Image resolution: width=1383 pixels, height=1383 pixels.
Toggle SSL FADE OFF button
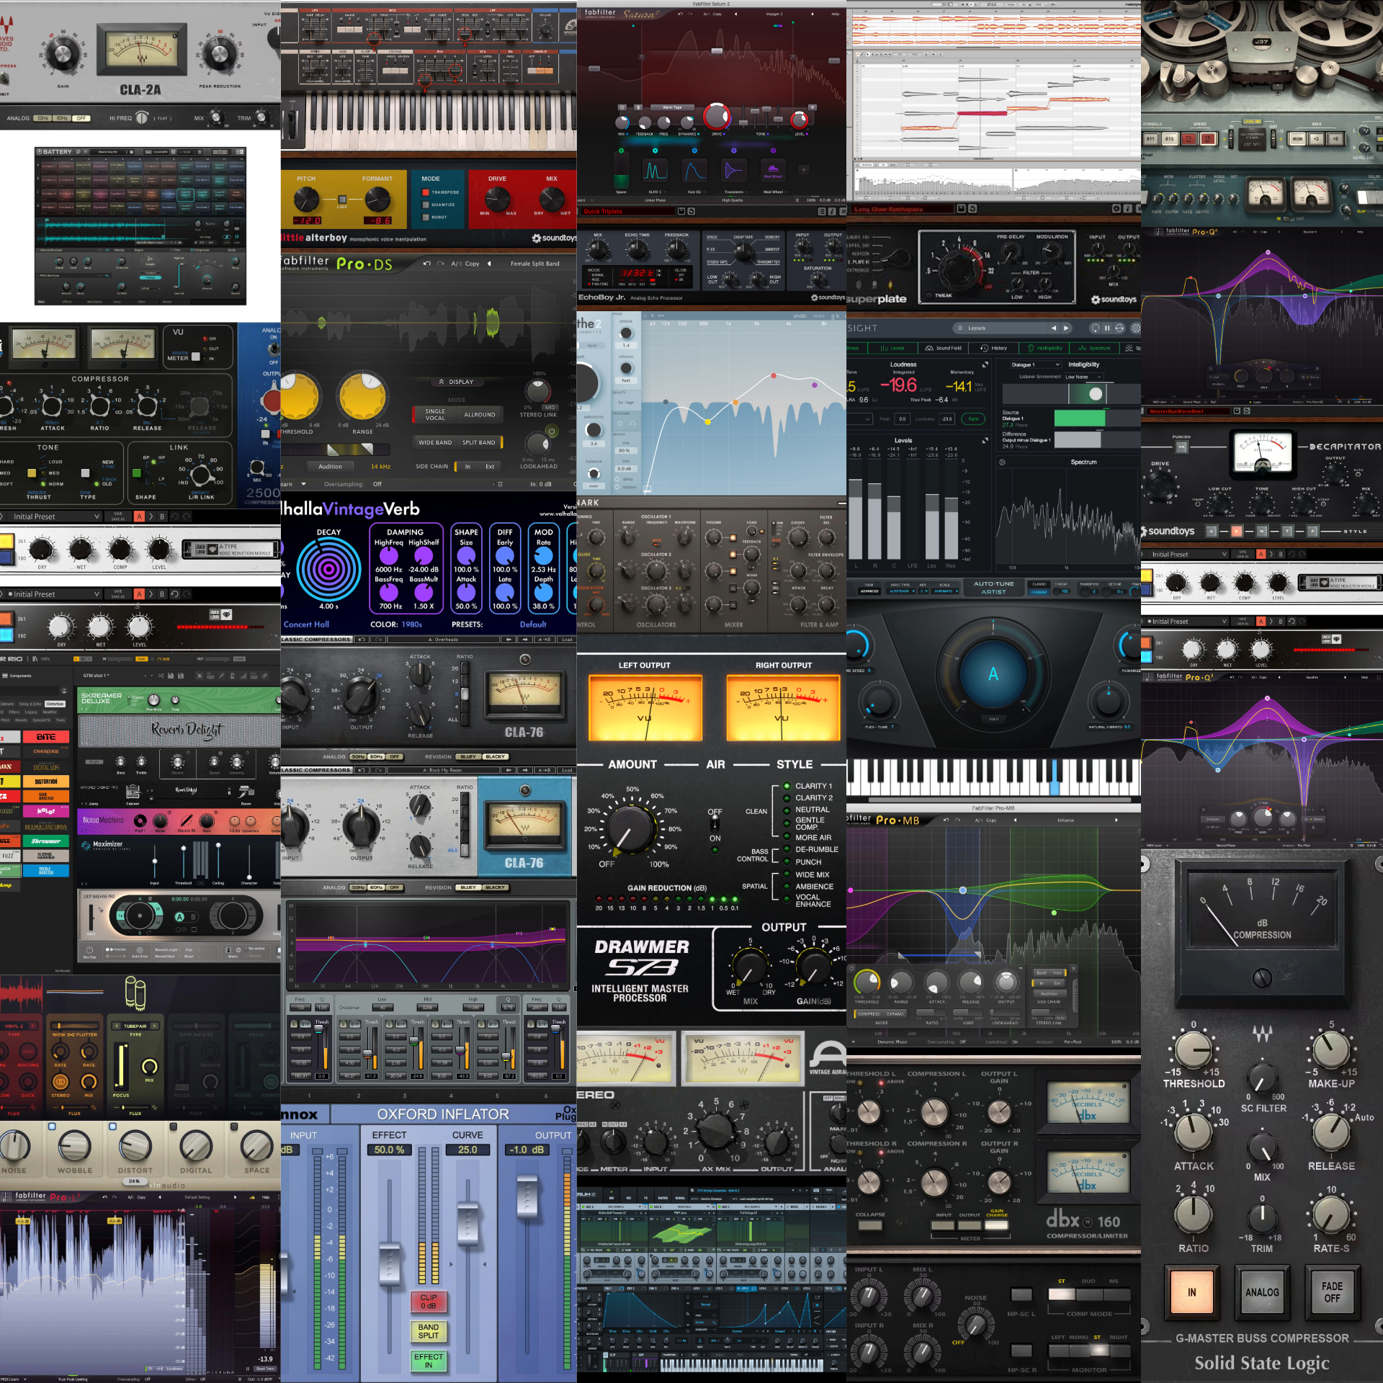pyautogui.click(x=1332, y=1292)
